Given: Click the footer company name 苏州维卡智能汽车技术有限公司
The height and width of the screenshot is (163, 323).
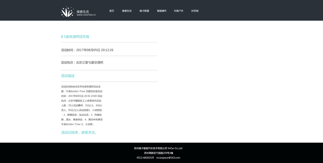Looking at the screenshot, I should pos(150,148).
